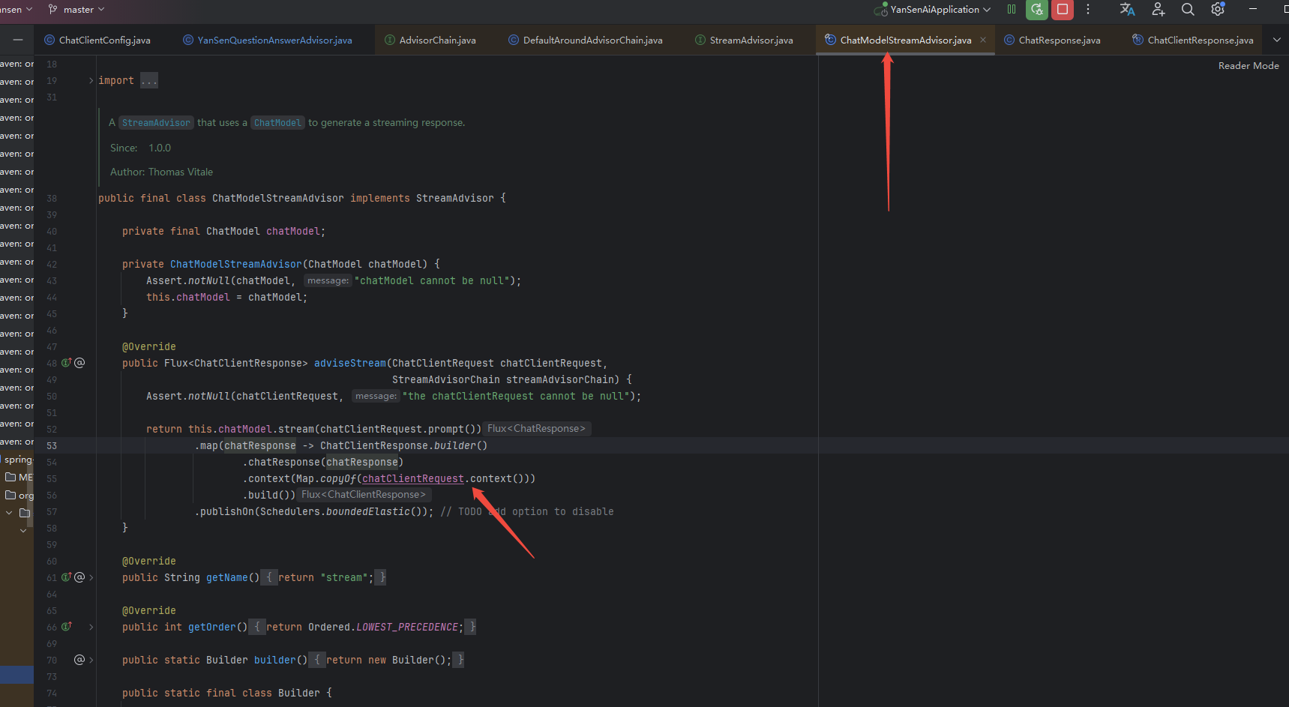Click the "Author: Thomas Vitale" doc line
Image resolution: width=1289 pixels, height=707 pixels.
click(x=161, y=172)
